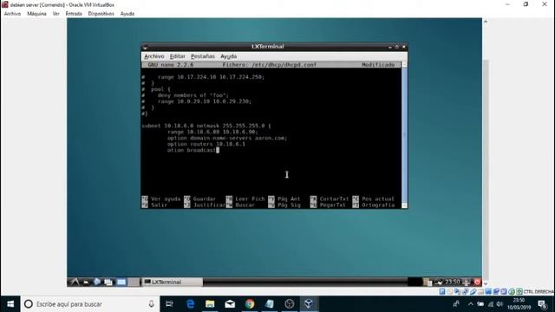Show hidden tray icons chevron
Image resolution: width=555 pixels, height=312 pixels.
[x=470, y=304]
